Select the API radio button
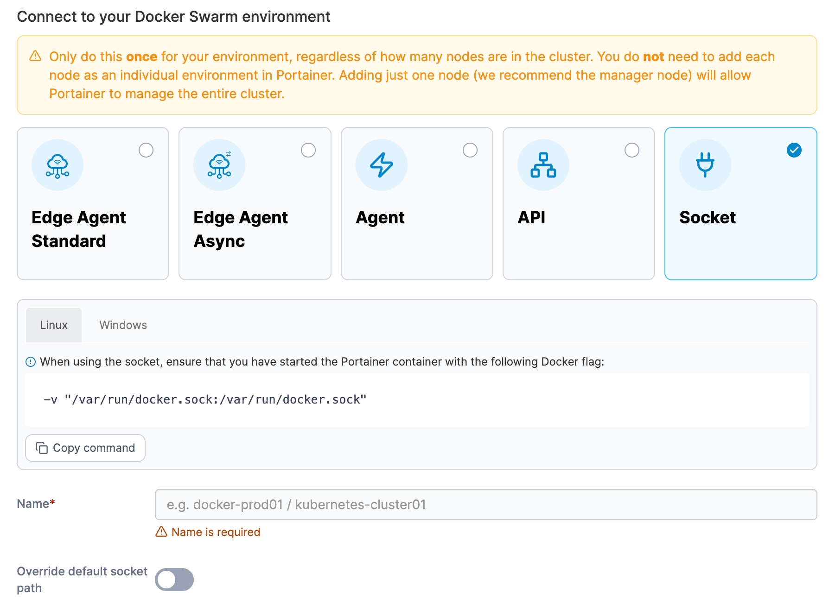829x606 pixels. tap(632, 150)
